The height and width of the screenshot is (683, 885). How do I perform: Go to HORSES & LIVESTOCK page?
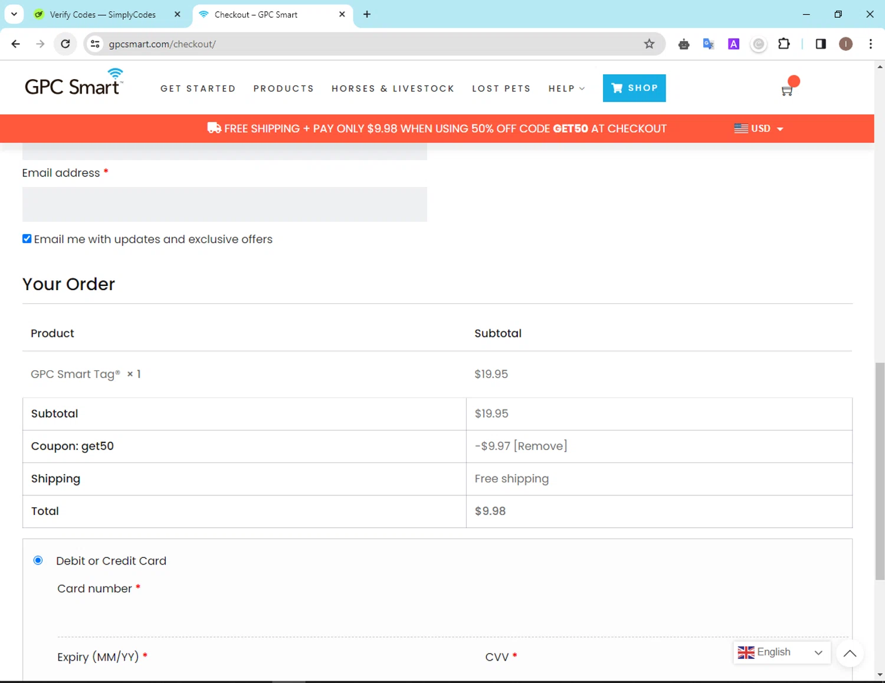coord(393,88)
